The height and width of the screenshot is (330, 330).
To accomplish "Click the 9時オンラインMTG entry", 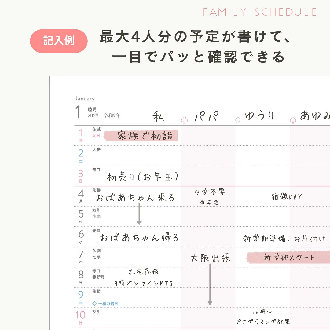I will pyautogui.click(x=144, y=283).
